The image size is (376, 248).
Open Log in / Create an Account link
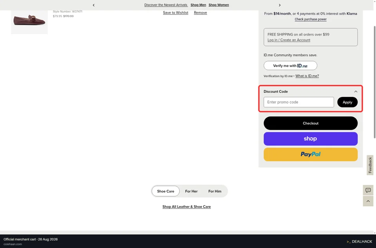pos(289,40)
